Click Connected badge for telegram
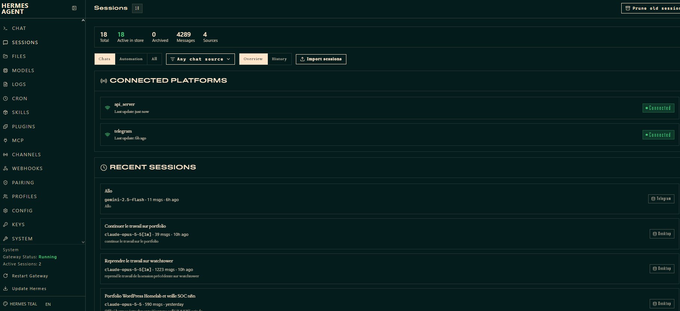Image resolution: width=680 pixels, height=311 pixels. coord(658,135)
